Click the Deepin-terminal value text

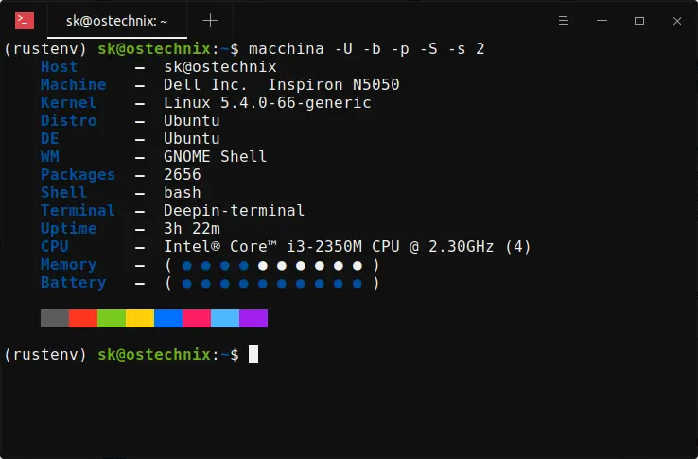click(234, 211)
